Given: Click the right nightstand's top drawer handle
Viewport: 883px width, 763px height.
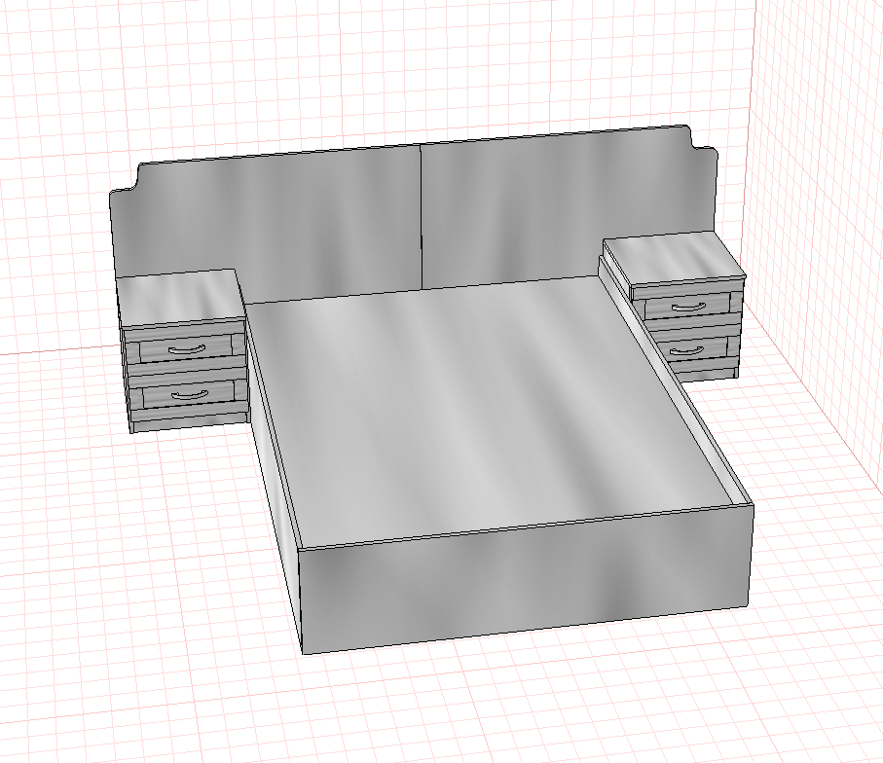Looking at the screenshot, I should (x=688, y=307).
